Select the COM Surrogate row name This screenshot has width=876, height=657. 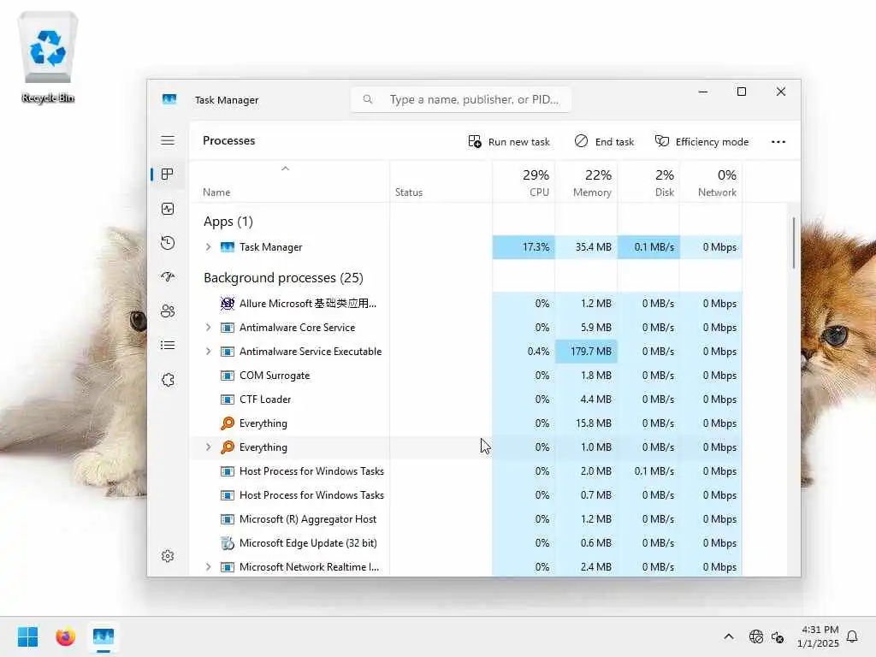point(275,376)
